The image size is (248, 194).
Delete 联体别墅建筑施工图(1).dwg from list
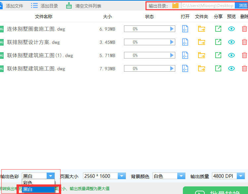coord(244,55)
